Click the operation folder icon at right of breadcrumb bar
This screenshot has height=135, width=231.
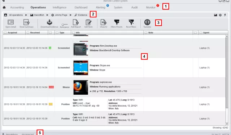[x=215, y=15]
